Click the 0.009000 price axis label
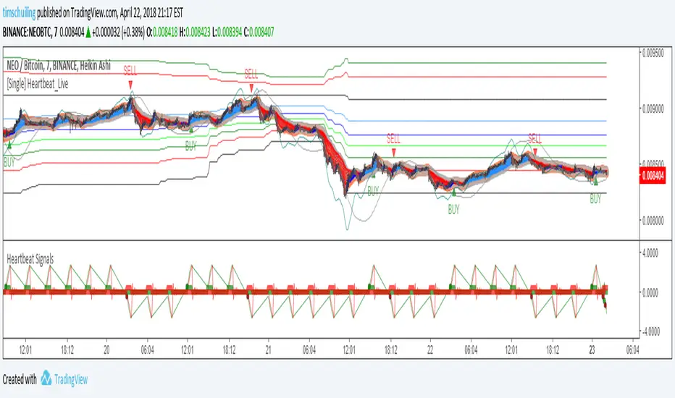Image resolution: width=675 pixels, height=398 pixels. [x=653, y=109]
